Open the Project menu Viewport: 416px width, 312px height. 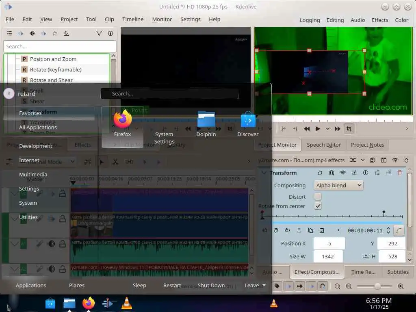coord(69,19)
